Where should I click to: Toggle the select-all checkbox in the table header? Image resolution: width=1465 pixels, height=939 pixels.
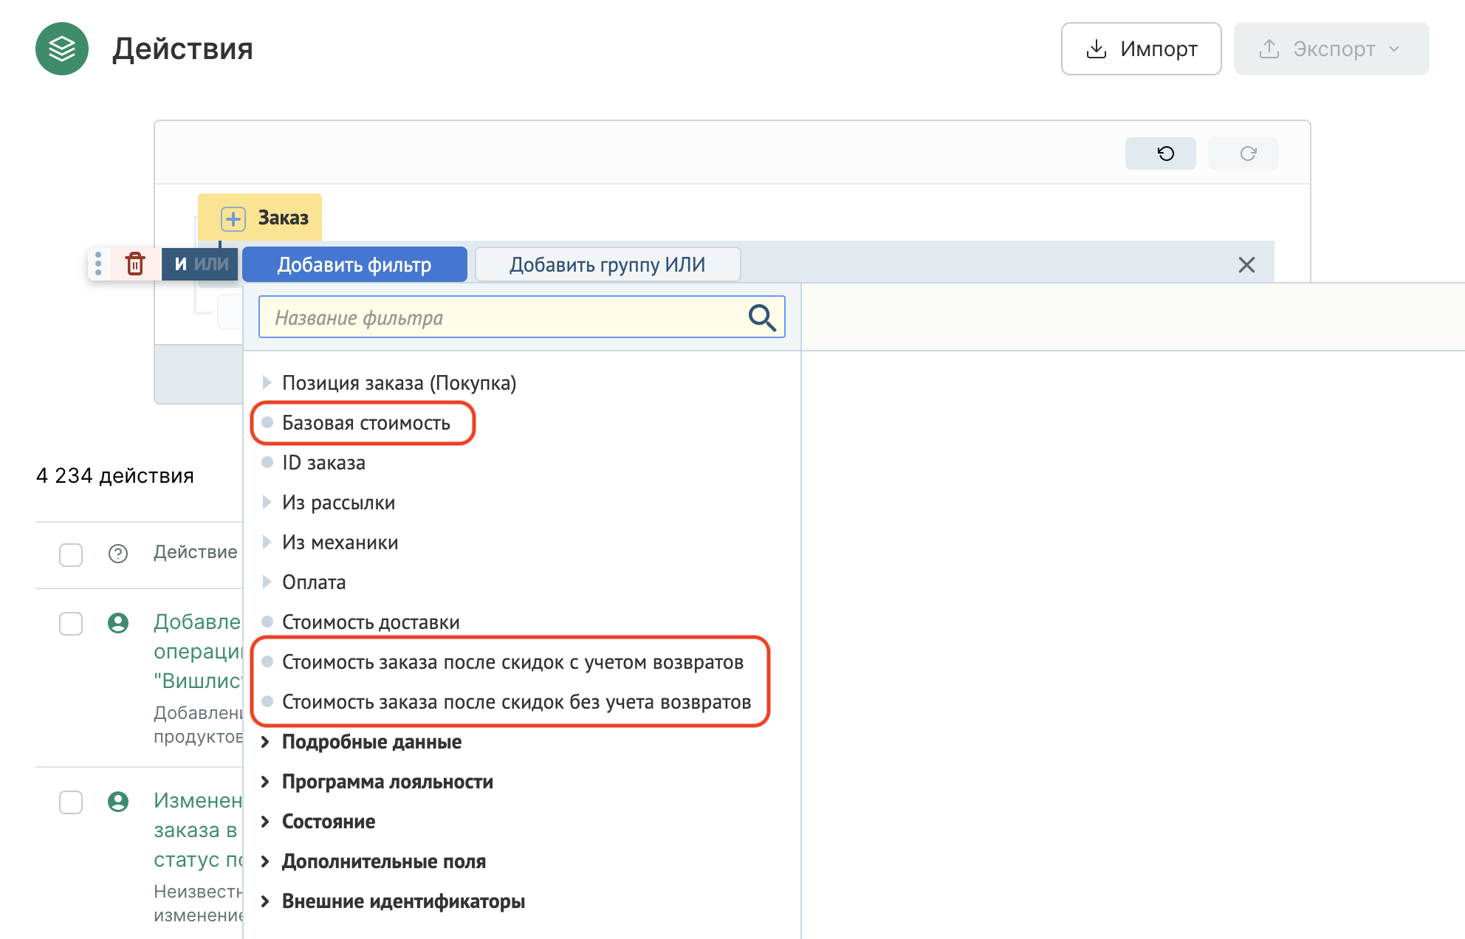(71, 554)
